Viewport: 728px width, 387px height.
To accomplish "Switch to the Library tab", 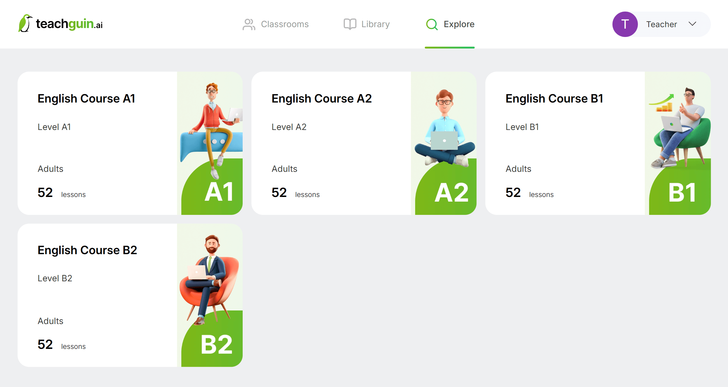I will pos(375,24).
